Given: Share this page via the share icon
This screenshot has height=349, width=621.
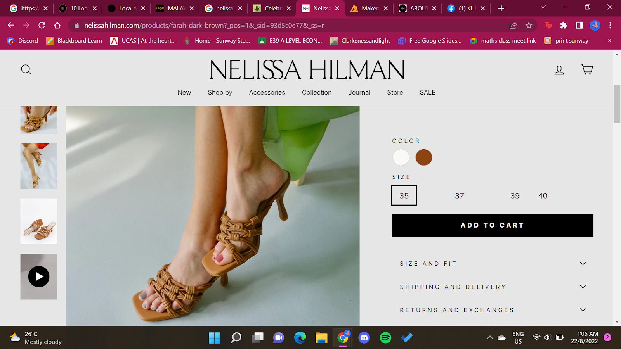Looking at the screenshot, I should click(513, 25).
